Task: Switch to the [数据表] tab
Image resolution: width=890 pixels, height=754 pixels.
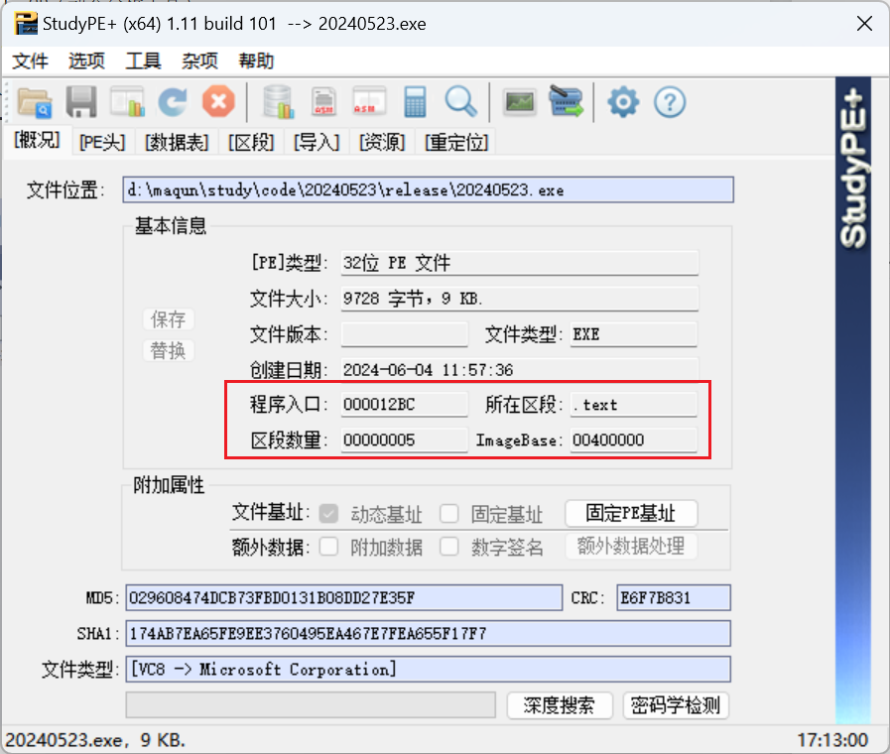Action: [x=177, y=142]
